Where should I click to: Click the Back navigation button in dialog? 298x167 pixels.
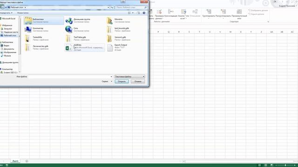2,7
